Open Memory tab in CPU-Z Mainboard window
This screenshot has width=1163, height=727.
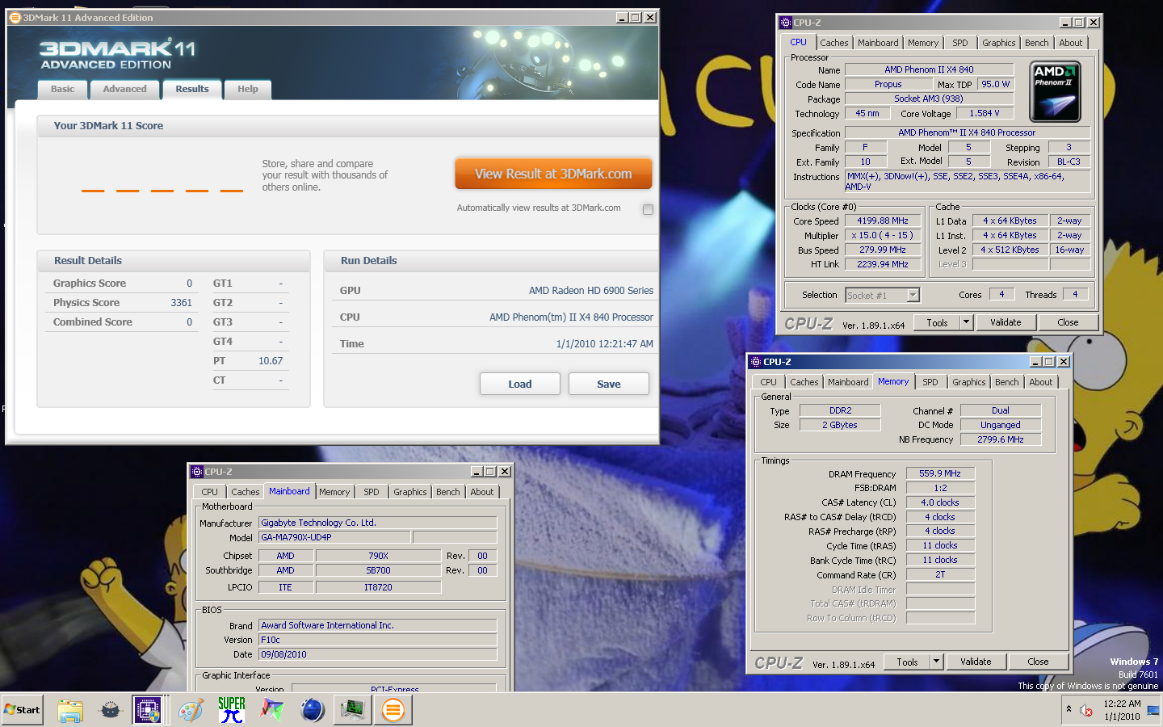(334, 492)
